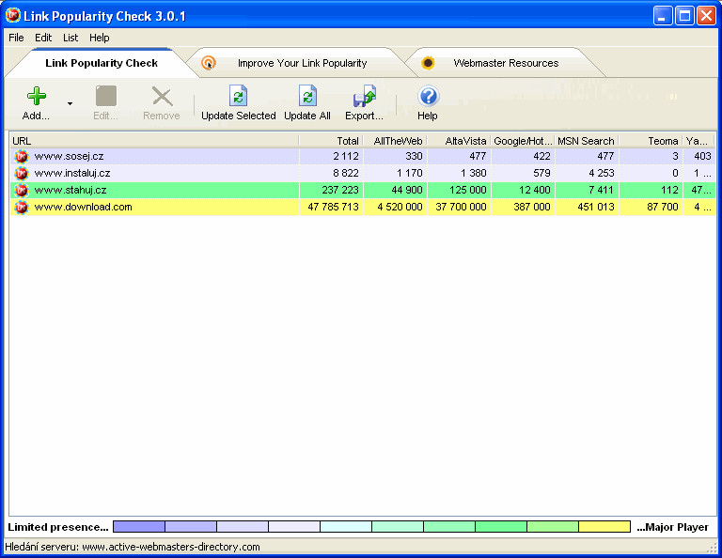Click MSN Search value 451 013

[x=596, y=207]
